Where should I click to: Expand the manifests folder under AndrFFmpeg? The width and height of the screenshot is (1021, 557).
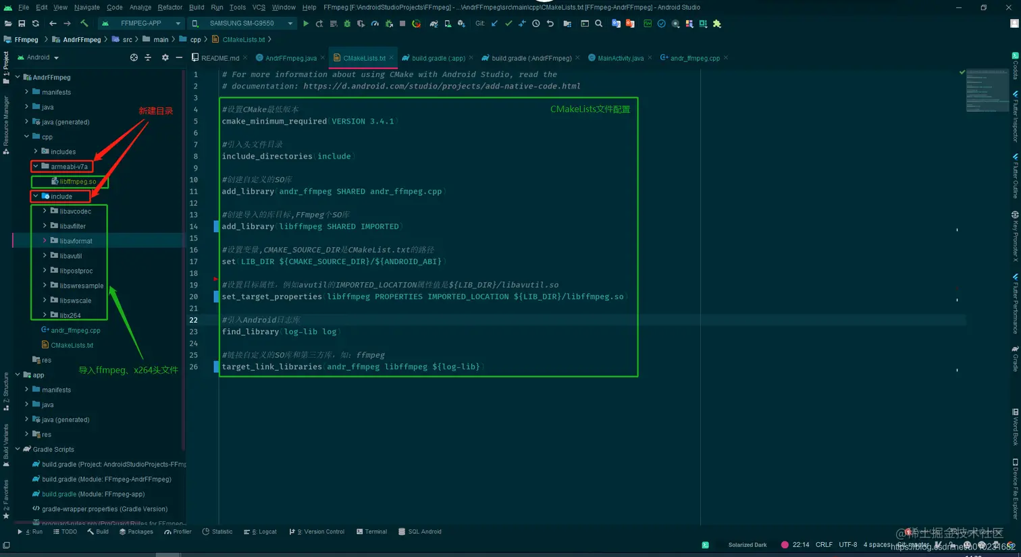click(x=26, y=92)
